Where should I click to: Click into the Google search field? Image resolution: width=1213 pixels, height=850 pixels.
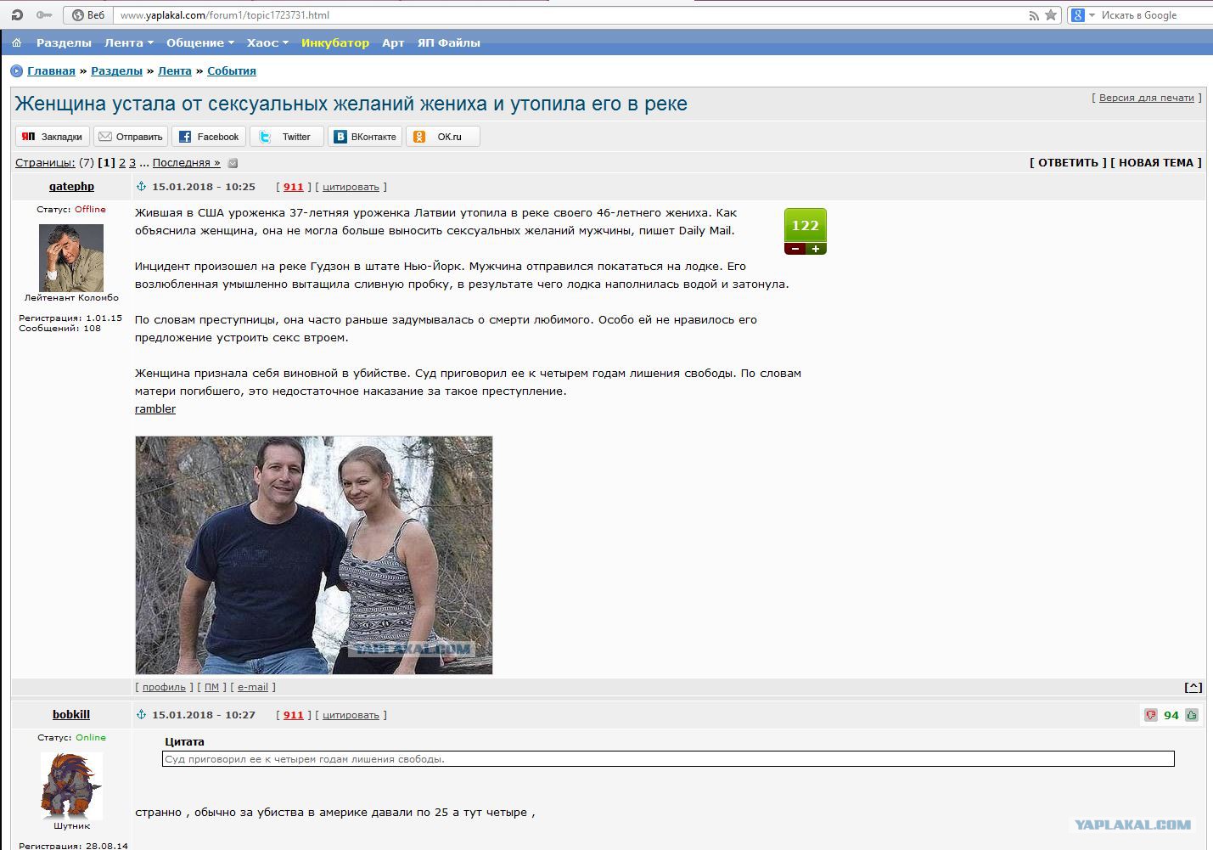tap(1150, 15)
